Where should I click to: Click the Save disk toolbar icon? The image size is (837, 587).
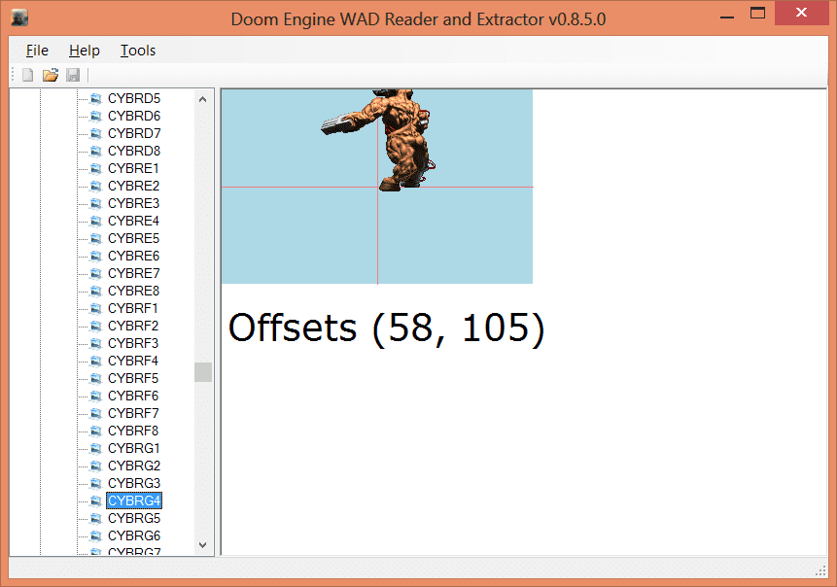[x=73, y=75]
